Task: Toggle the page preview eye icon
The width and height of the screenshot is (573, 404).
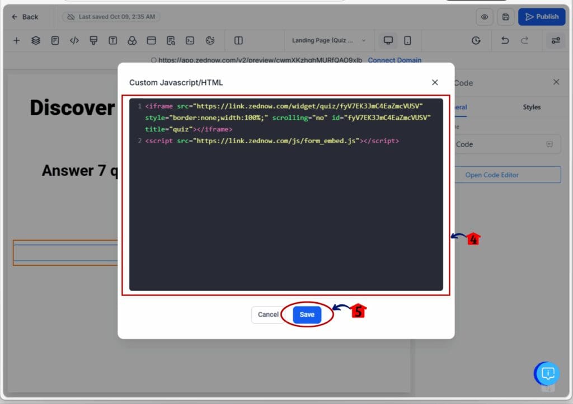Action: pyautogui.click(x=485, y=17)
